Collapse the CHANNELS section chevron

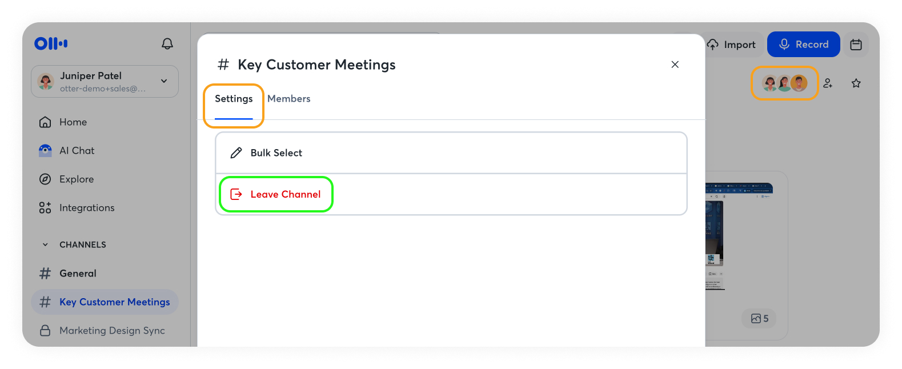tap(46, 245)
